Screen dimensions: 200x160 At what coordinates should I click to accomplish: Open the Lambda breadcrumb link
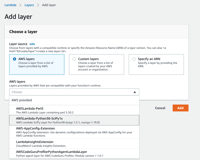click(x=10, y=5)
